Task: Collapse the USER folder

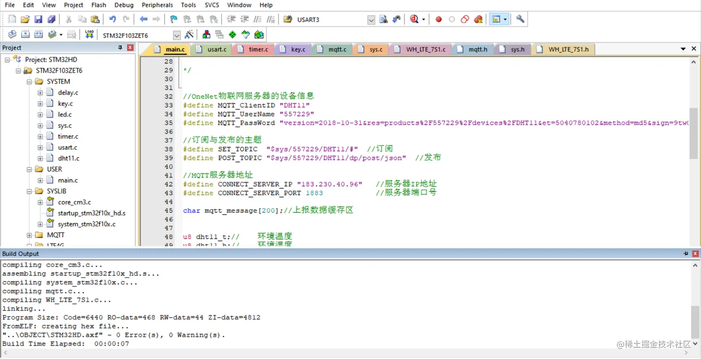Action: point(29,169)
